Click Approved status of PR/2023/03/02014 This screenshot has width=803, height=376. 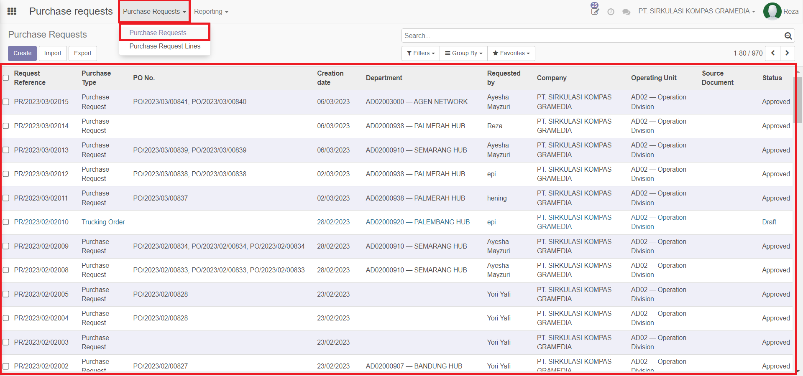click(x=776, y=126)
